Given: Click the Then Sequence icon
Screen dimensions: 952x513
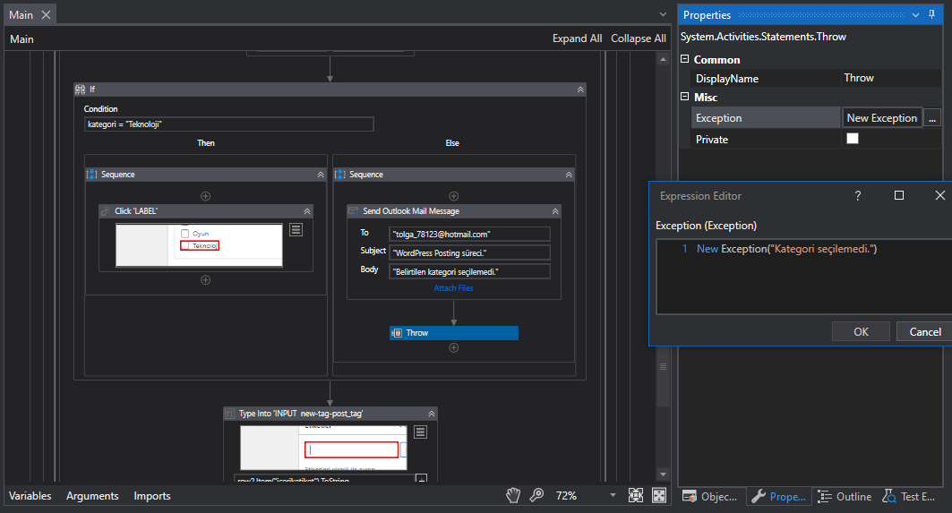Looking at the screenshot, I should pyautogui.click(x=91, y=175).
